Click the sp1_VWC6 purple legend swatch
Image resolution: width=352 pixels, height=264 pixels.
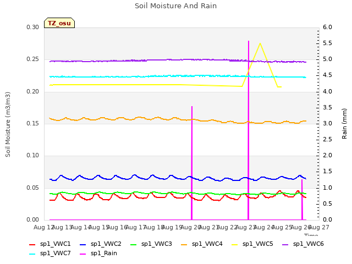tap(285, 245)
